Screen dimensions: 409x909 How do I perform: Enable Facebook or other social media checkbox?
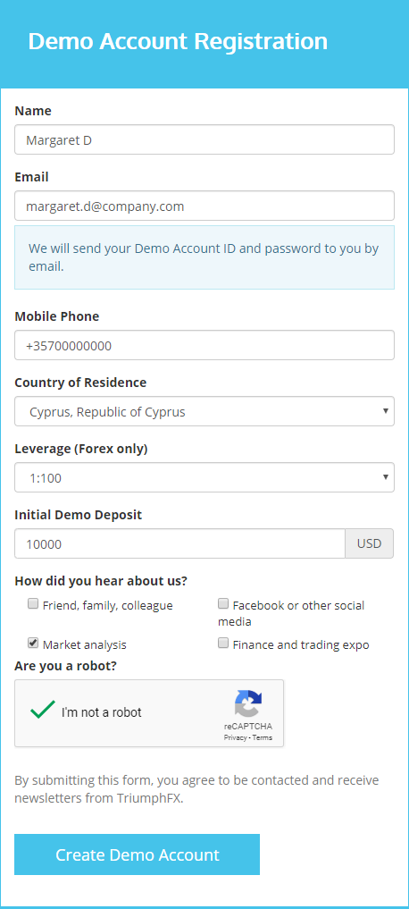(223, 603)
